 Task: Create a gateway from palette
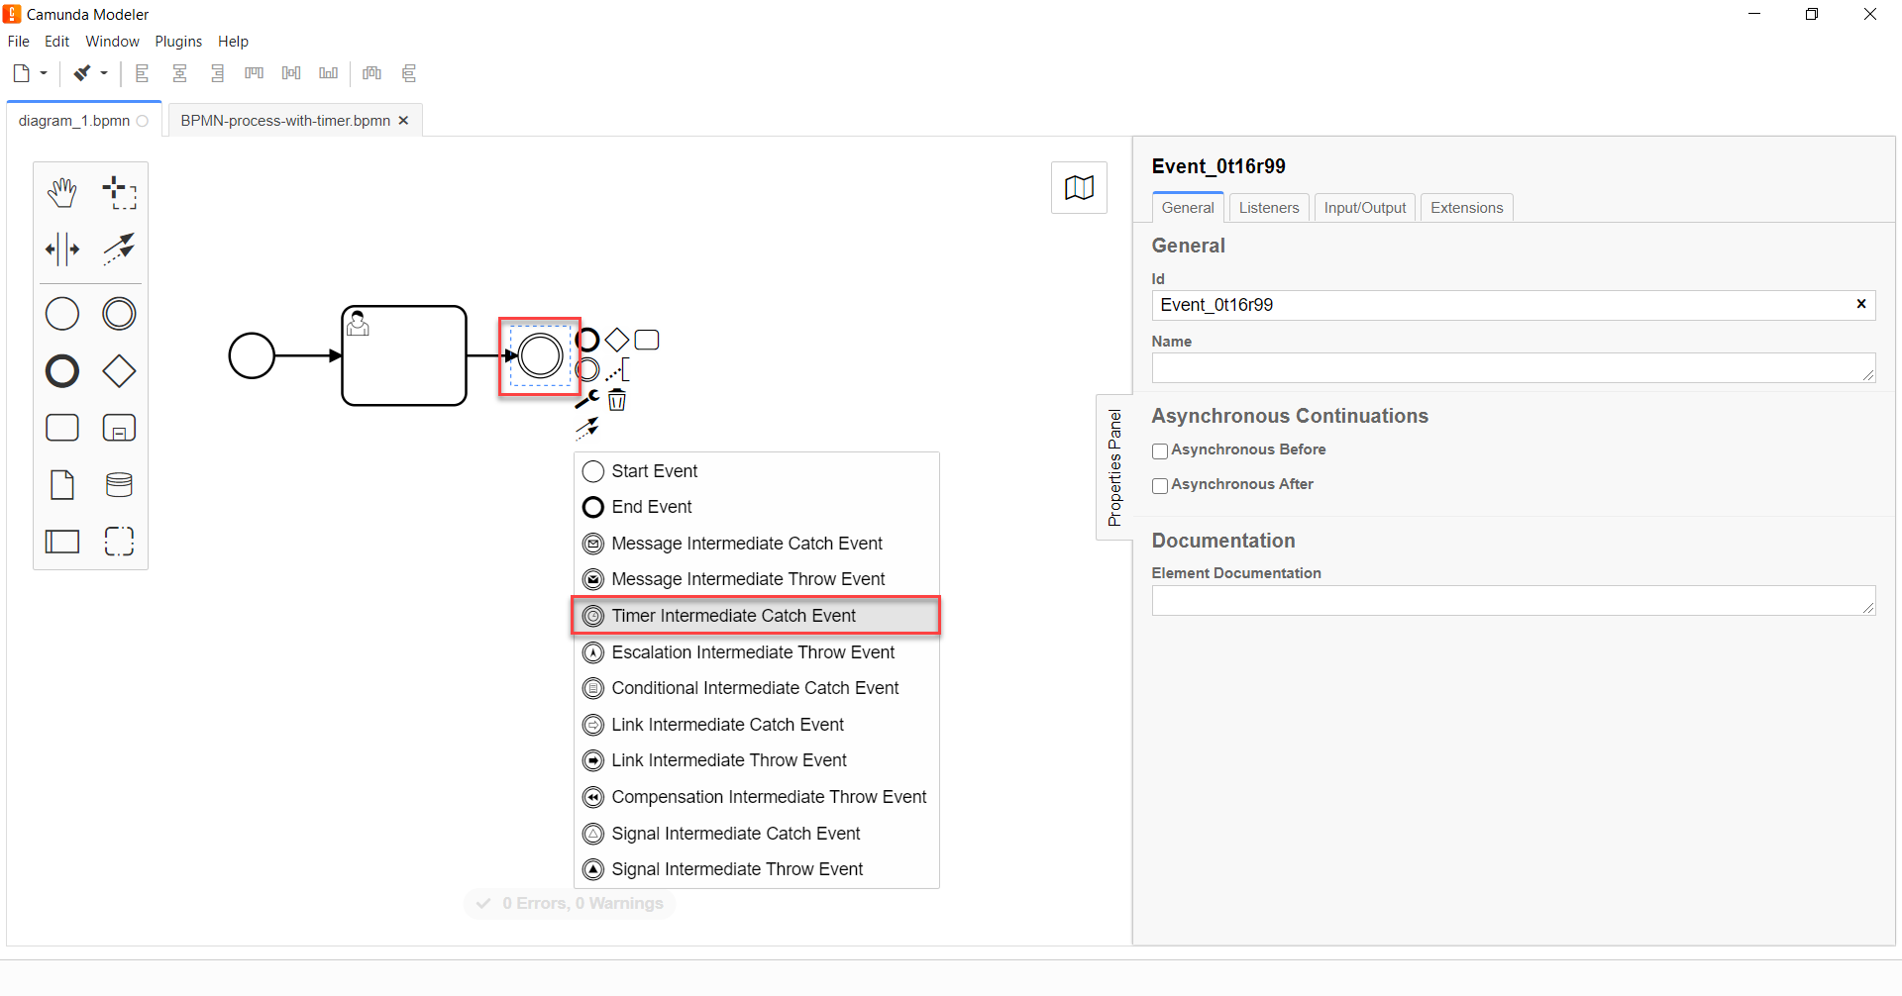pos(120,371)
